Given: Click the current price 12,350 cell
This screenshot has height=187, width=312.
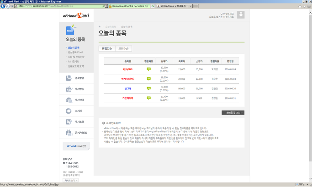Looking at the screenshot, I should tap(164, 68).
